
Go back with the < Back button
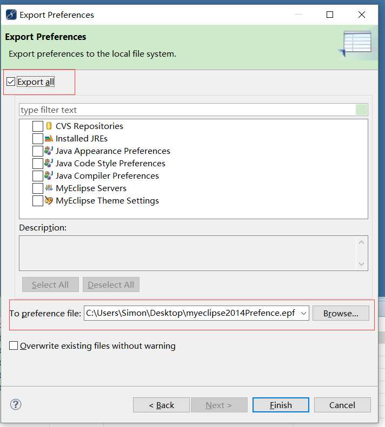[161, 405]
